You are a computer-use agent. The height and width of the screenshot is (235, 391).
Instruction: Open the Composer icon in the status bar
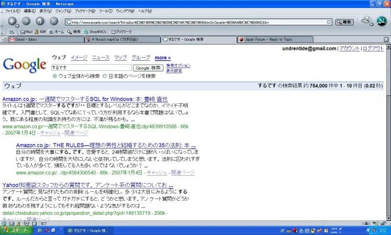(x=34, y=224)
